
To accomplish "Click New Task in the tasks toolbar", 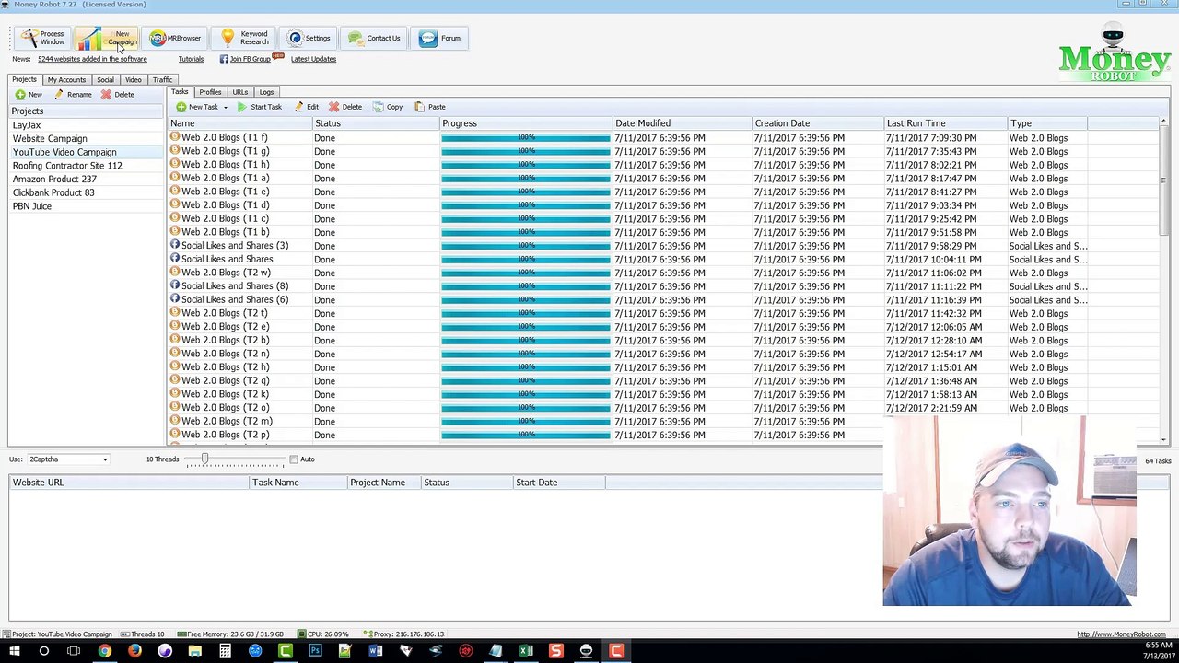I will (x=197, y=107).
